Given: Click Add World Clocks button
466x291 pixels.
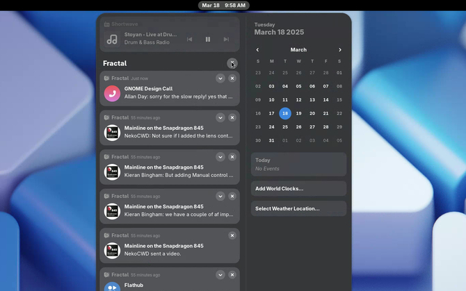Looking at the screenshot, I should point(298,189).
